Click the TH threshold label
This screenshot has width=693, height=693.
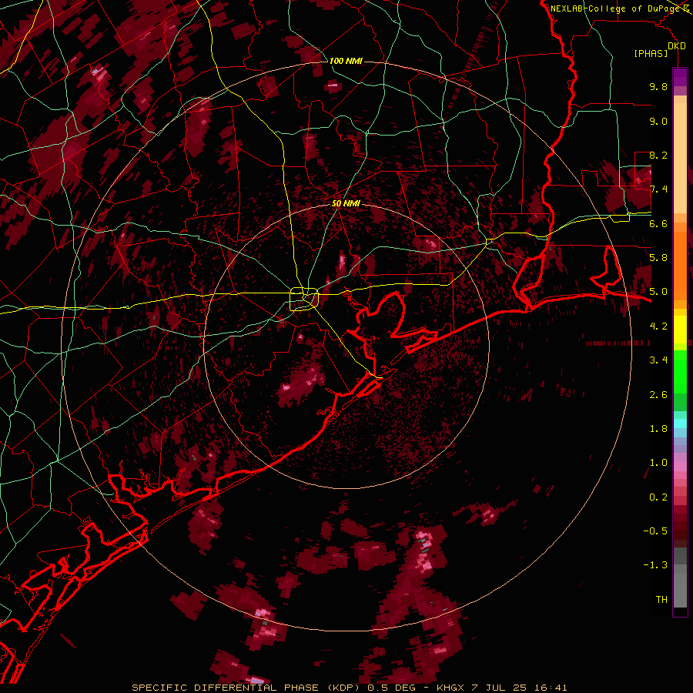(x=661, y=599)
